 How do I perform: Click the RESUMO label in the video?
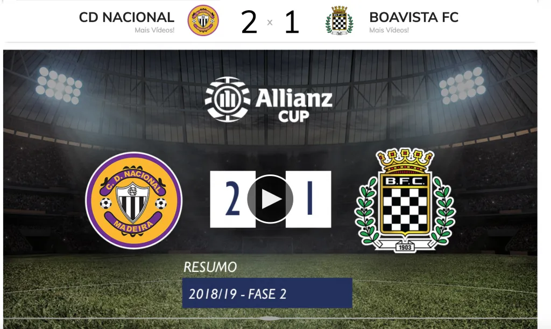point(210,267)
